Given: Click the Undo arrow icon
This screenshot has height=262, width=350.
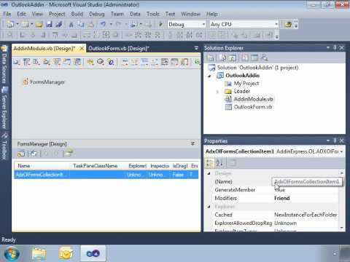Looking at the screenshot, I should click(x=104, y=24).
